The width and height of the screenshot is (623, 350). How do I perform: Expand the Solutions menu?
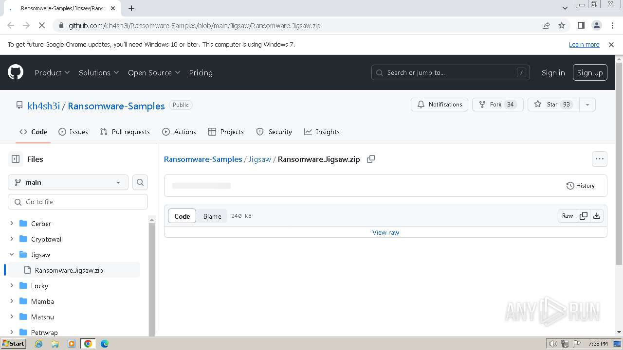coord(99,72)
